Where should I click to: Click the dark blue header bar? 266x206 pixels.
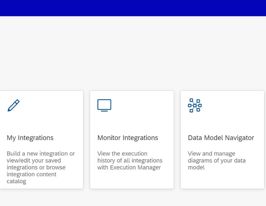pos(133,8)
